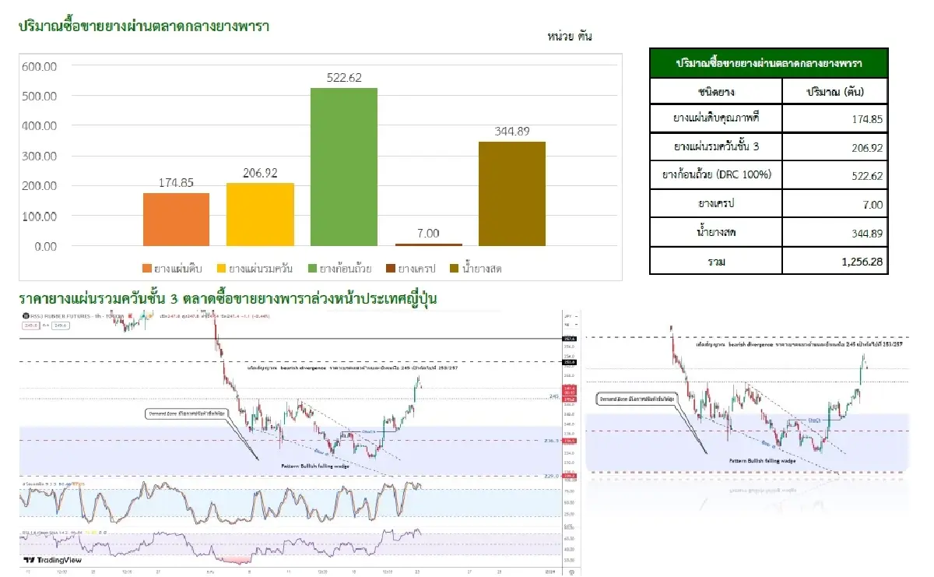This screenshot has height=577, width=934.
Task: Click the 522.62 data label above the green bar
Action: point(344,78)
